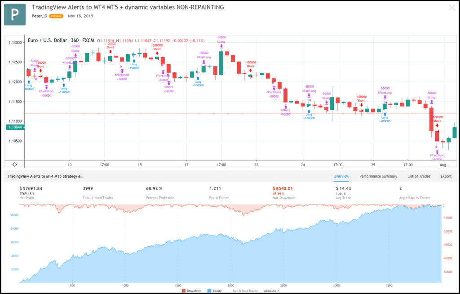Close the idea popup with the X
This screenshot has height=294, width=460.
tap(452, 8)
